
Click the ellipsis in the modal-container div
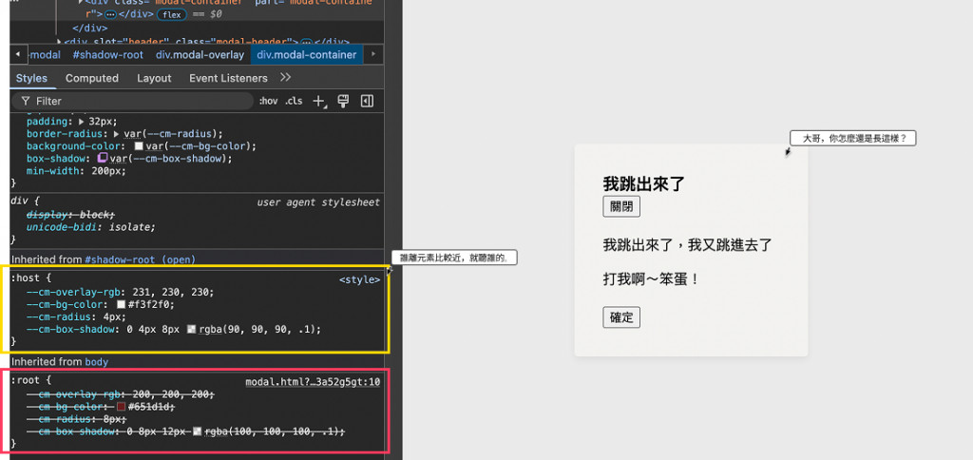(110, 14)
